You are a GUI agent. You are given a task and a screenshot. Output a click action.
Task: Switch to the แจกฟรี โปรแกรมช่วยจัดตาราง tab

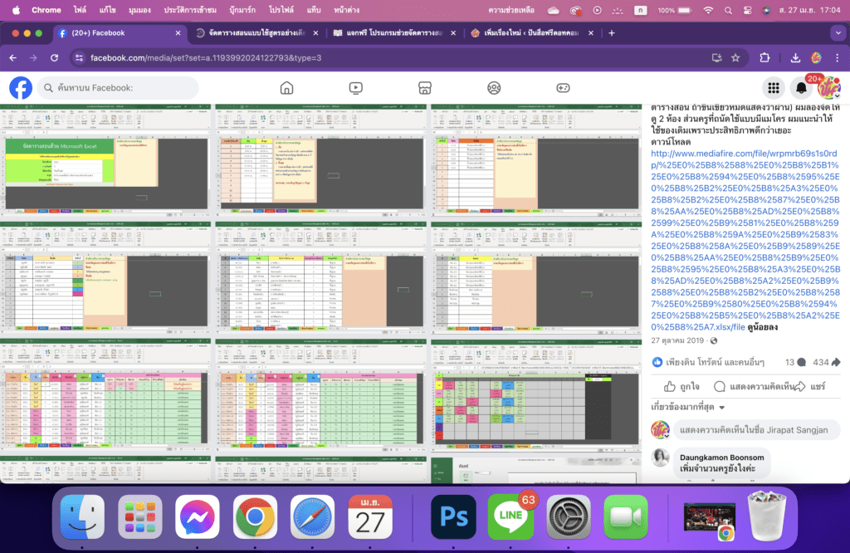coord(394,33)
